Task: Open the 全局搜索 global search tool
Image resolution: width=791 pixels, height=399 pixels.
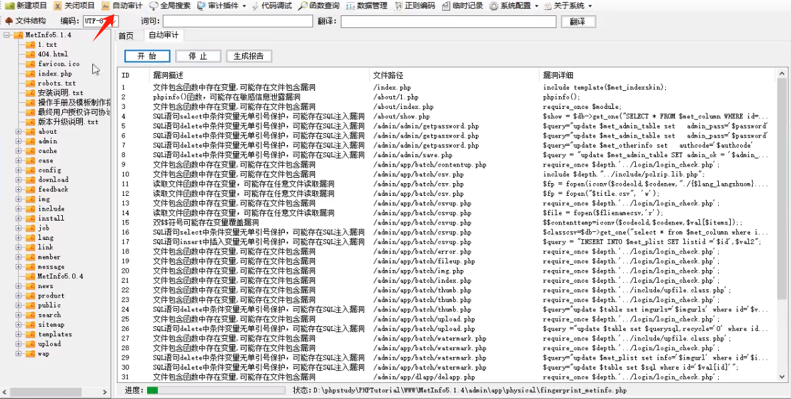Action: (169, 5)
